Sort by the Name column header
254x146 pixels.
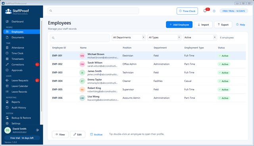click(83, 48)
